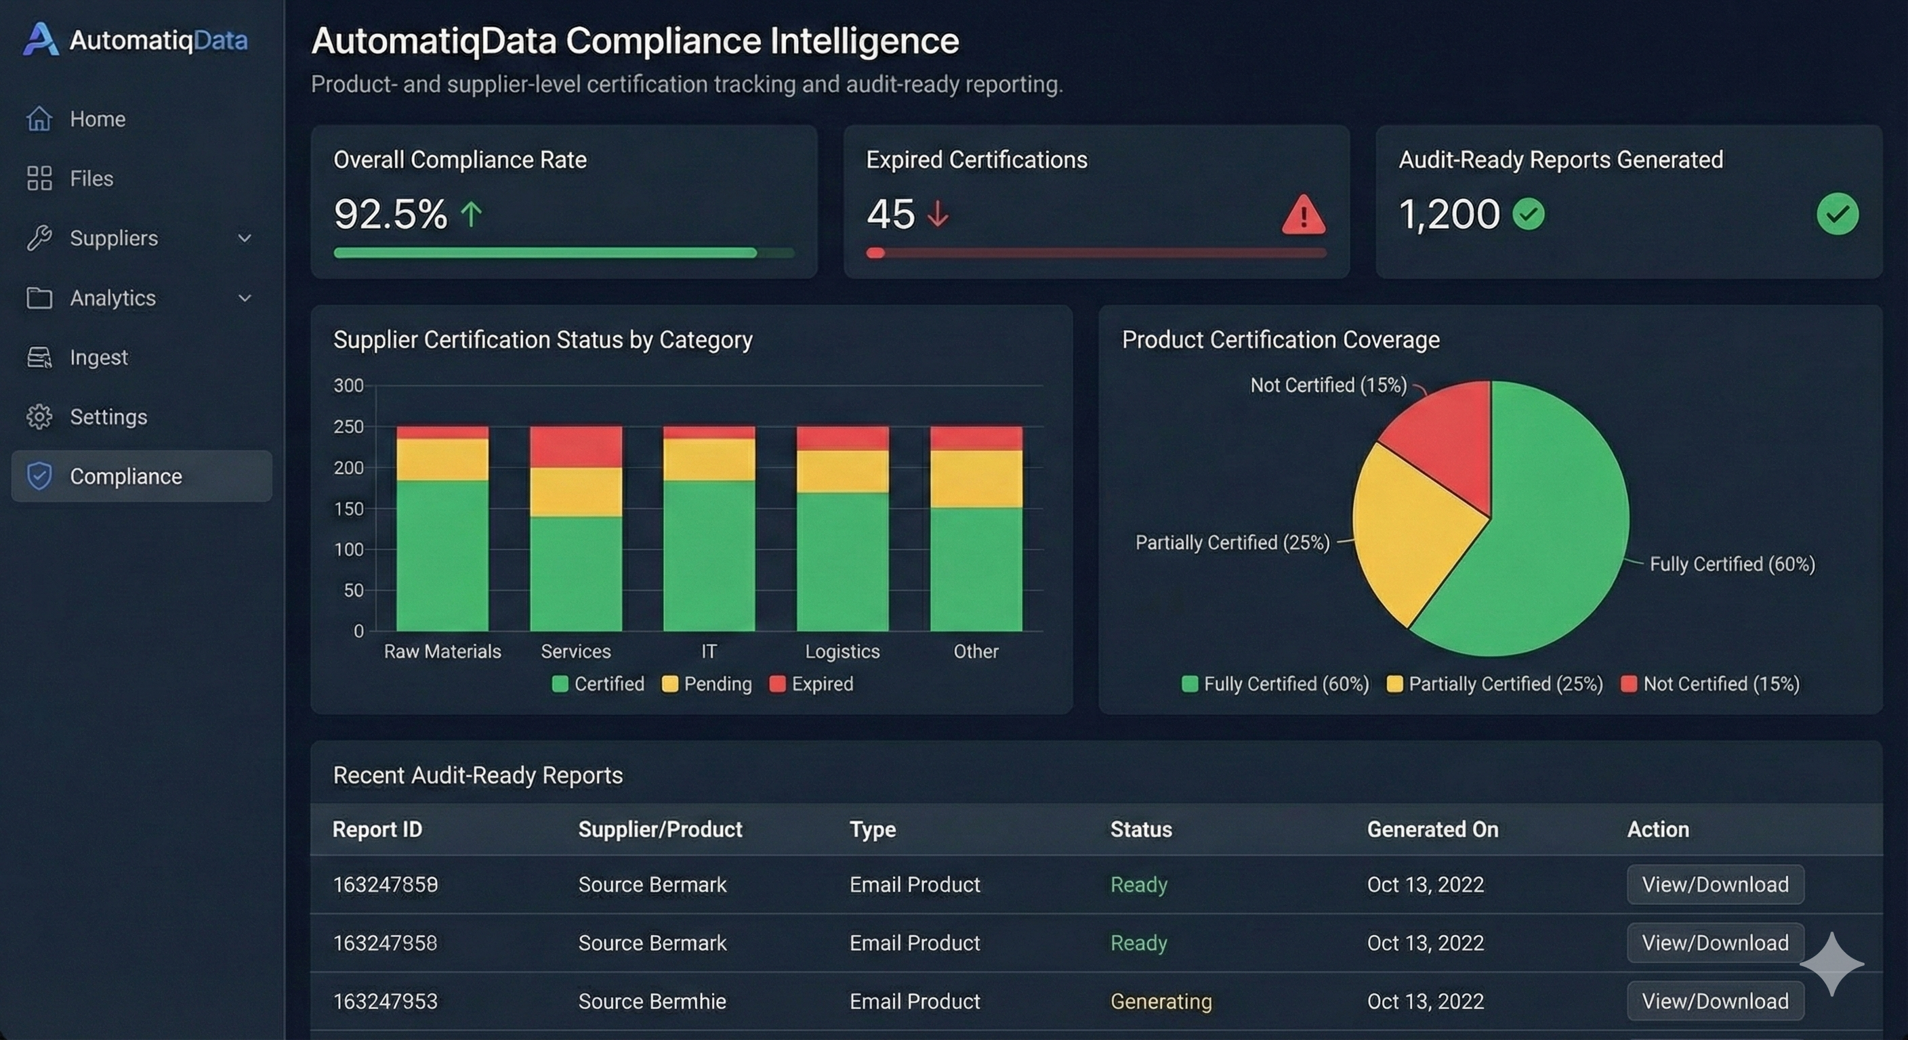Open View/Download for report 163247859
Image resolution: width=1908 pixels, height=1040 pixels.
point(1715,884)
